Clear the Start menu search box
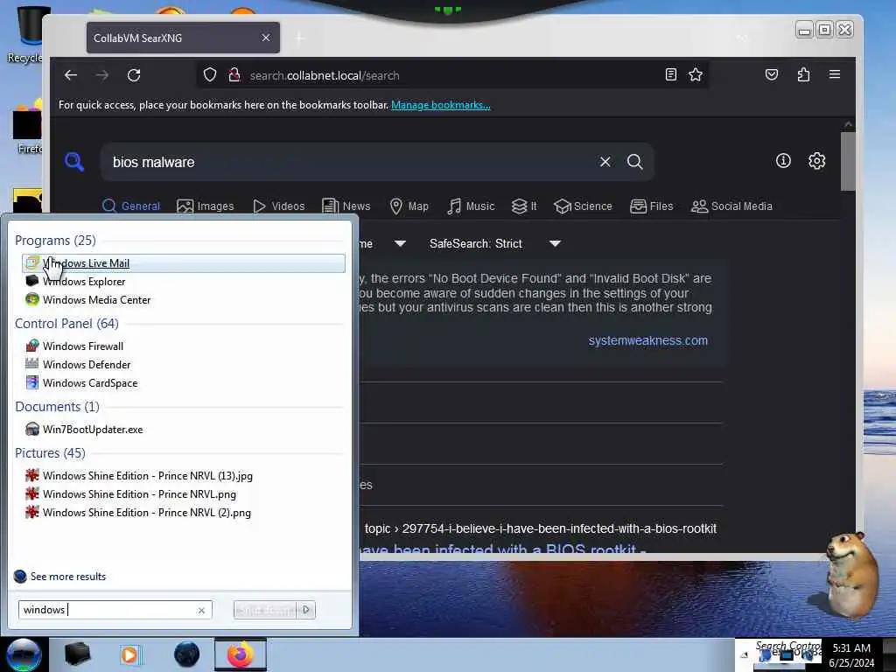The width and height of the screenshot is (896, 672). (x=201, y=610)
